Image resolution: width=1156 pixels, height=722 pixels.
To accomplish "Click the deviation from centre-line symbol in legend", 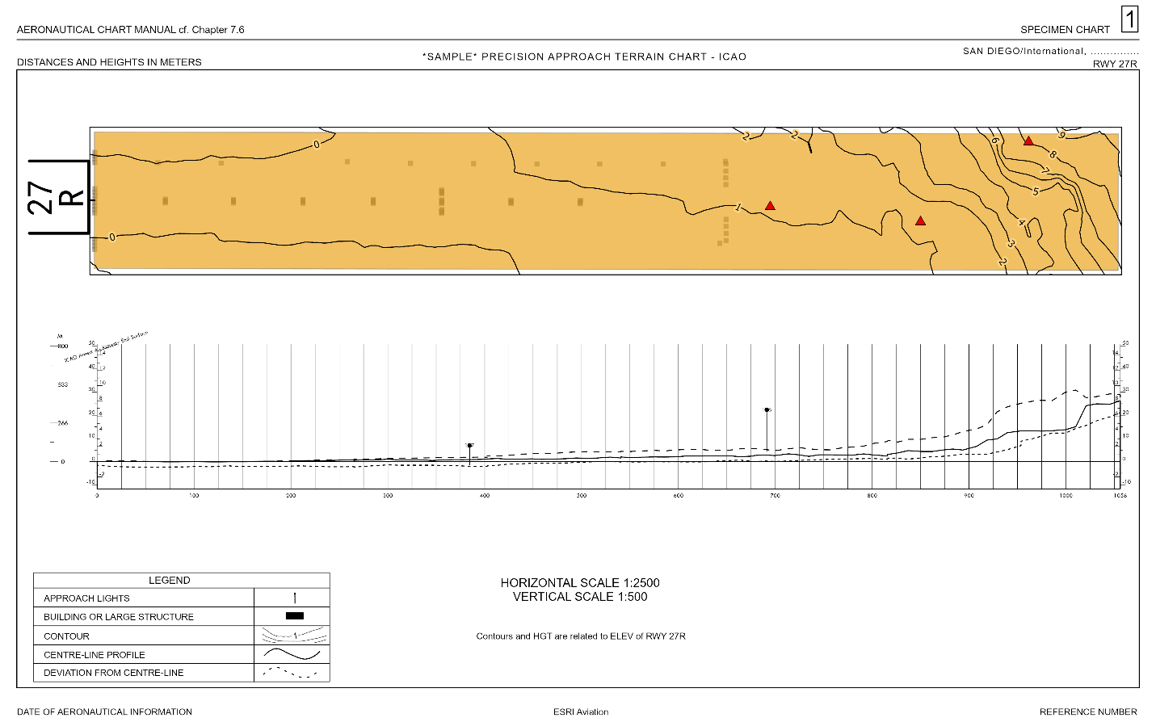I will tap(292, 673).
